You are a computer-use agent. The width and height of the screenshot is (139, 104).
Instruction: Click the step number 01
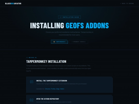point(32,82)
